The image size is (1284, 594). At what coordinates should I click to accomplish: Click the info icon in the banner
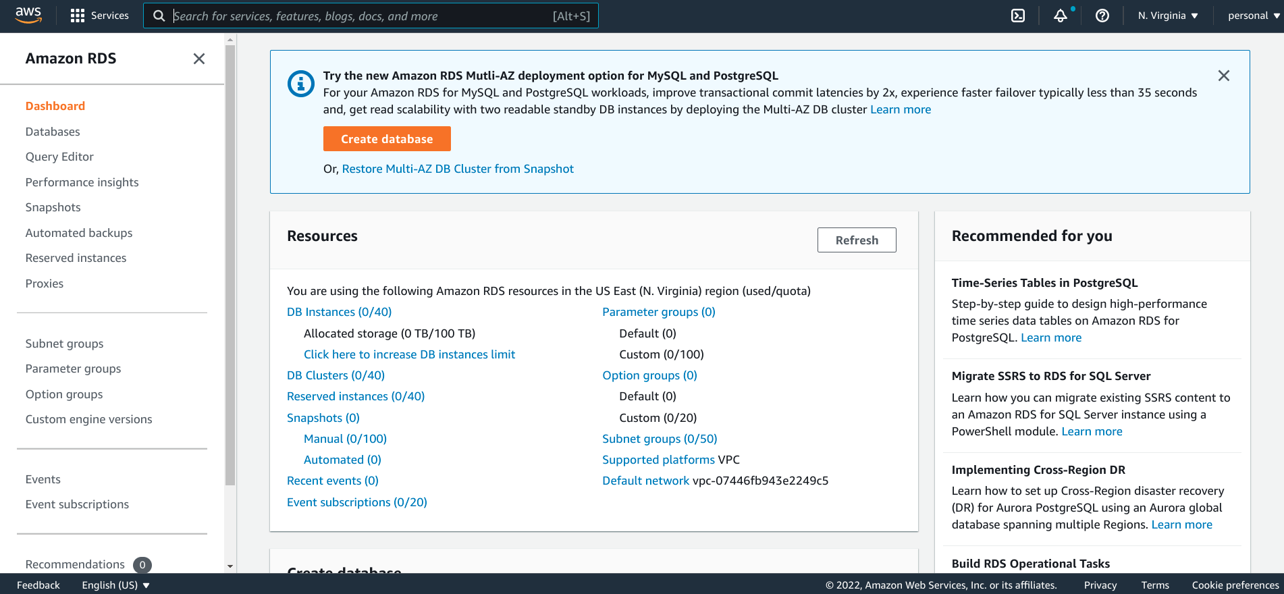tap(301, 84)
